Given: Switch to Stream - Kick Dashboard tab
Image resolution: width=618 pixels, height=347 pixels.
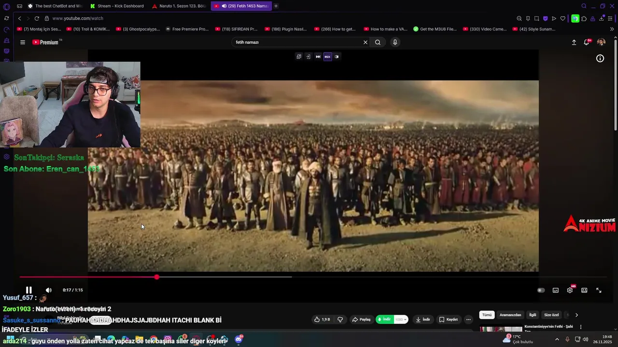Looking at the screenshot, I should point(117,6).
